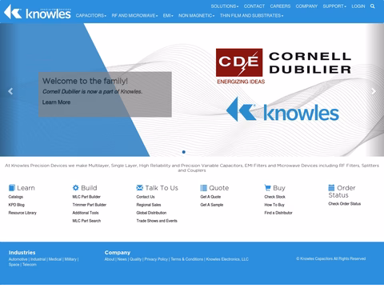
Task: Click the Talk To Us envelope icon
Action: point(140,188)
